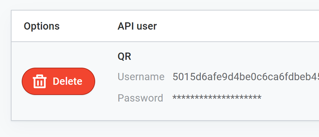Click blank cell area below Delete button

point(58,108)
